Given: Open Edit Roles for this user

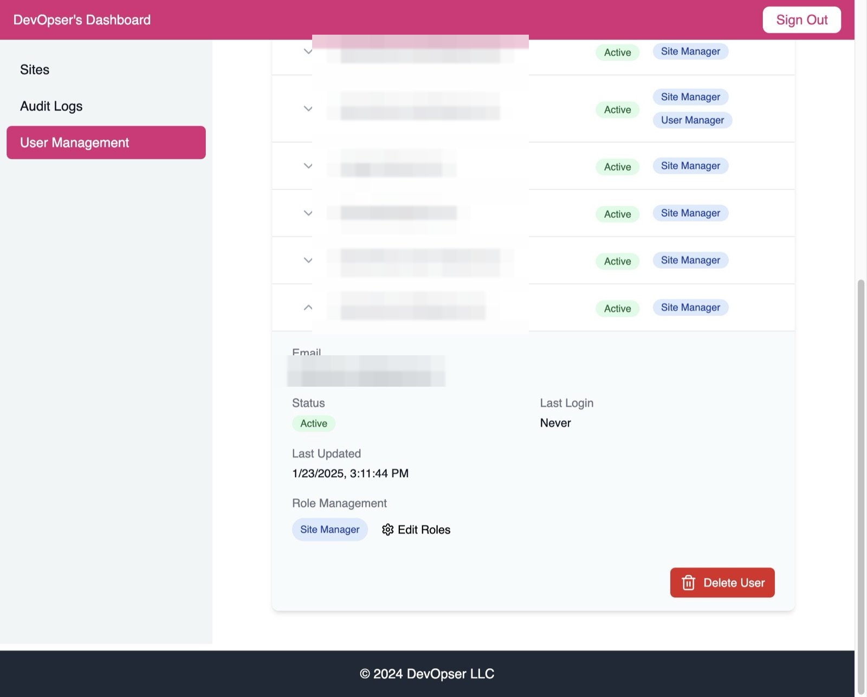Looking at the screenshot, I should (x=416, y=530).
